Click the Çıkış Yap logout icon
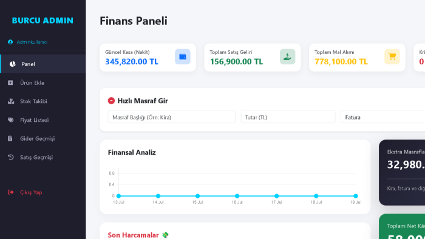 [x=10, y=192]
